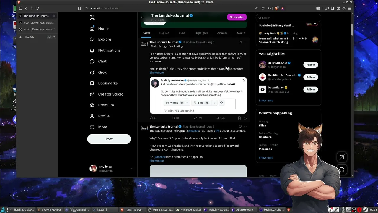Open Keylimpz account options menu
Viewport: 378px width, 213px height.
tap(132, 169)
